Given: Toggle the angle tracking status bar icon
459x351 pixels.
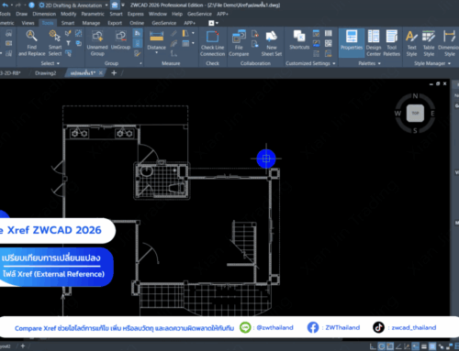Looking at the screenshot, I should pyautogui.click(x=398, y=346).
